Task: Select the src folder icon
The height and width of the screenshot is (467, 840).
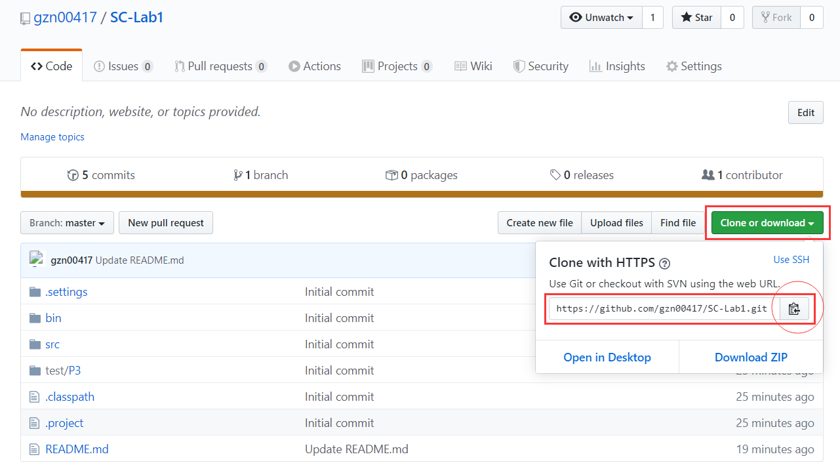Action: [x=35, y=344]
